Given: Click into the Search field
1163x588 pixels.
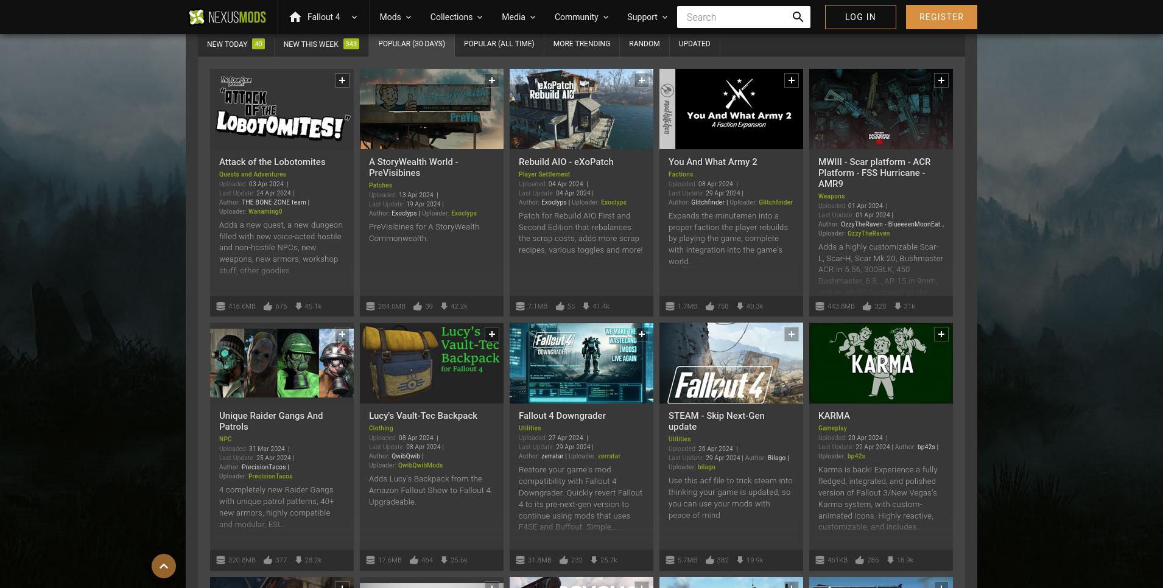Looking at the screenshot, I should coord(734,17).
